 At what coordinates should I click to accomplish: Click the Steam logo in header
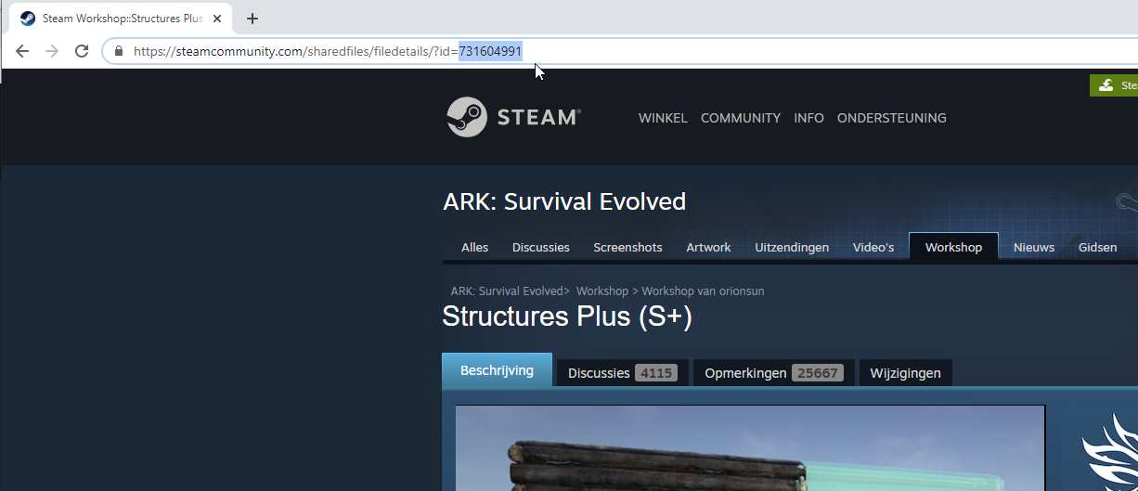tap(513, 117)
